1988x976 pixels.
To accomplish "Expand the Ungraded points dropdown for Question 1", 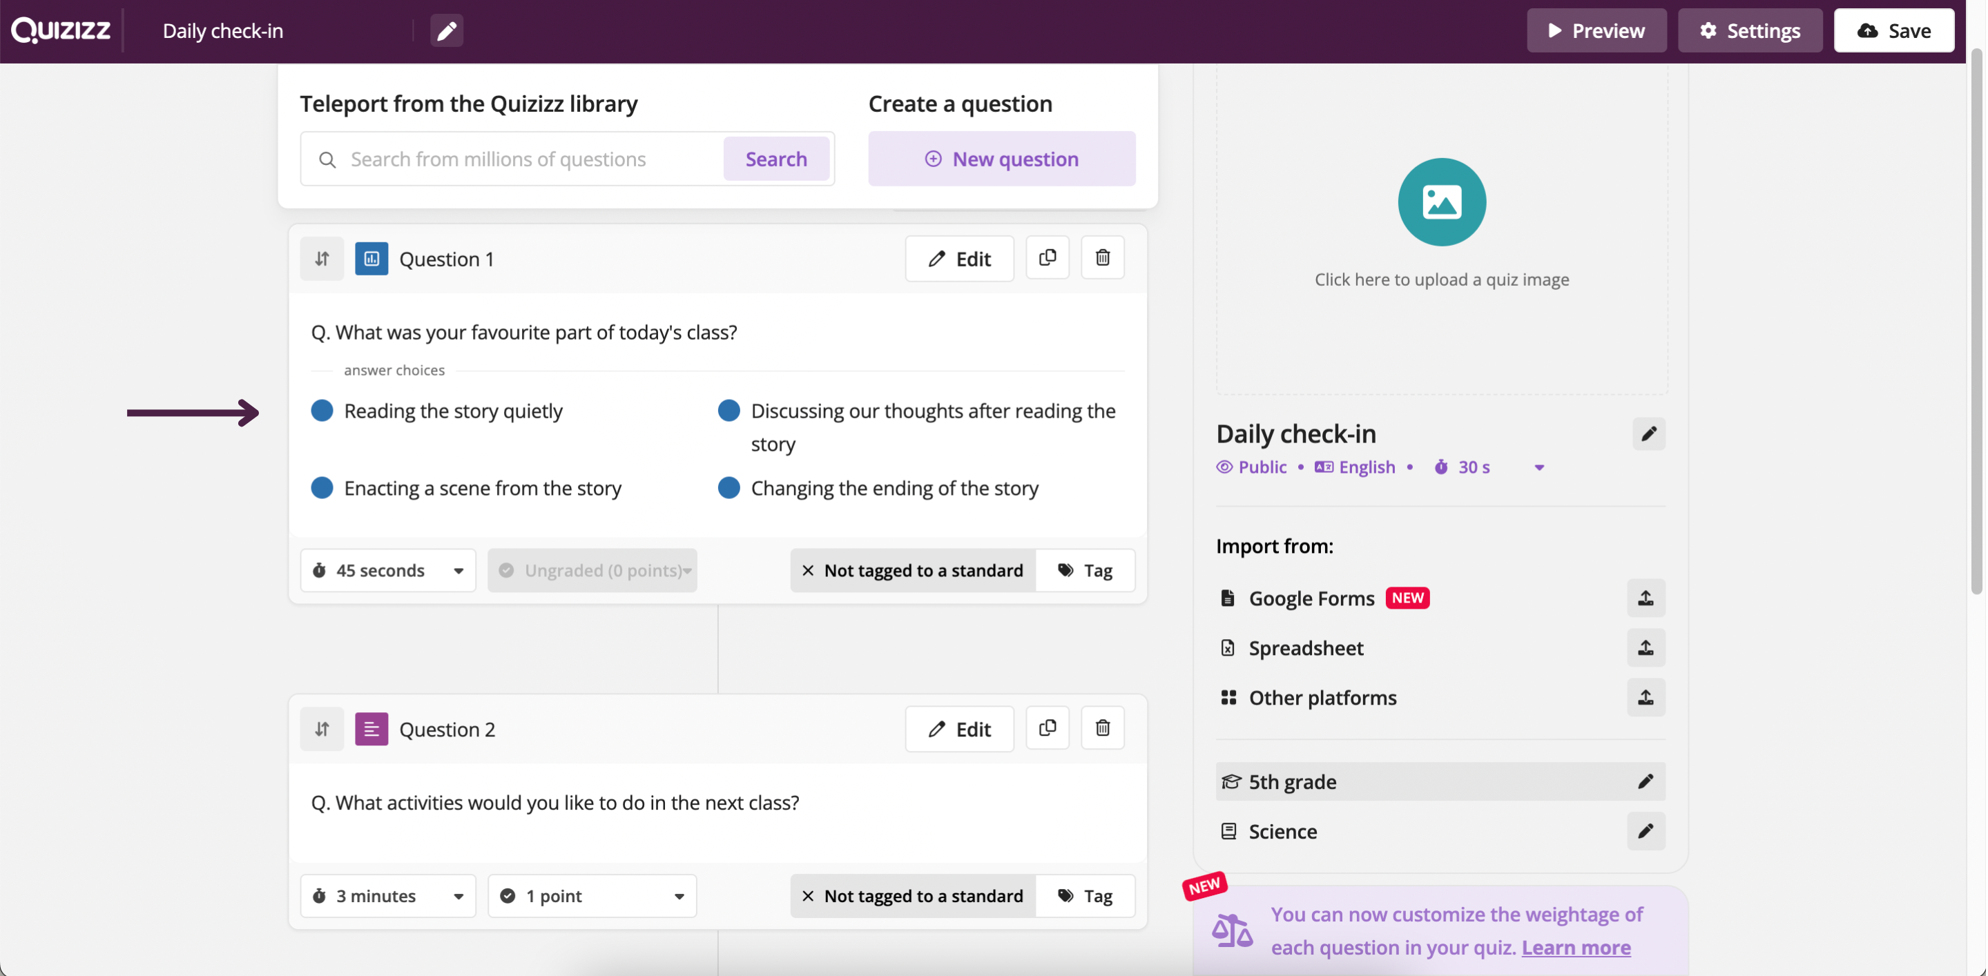I will pyautogui.click(x=684, y=569).
